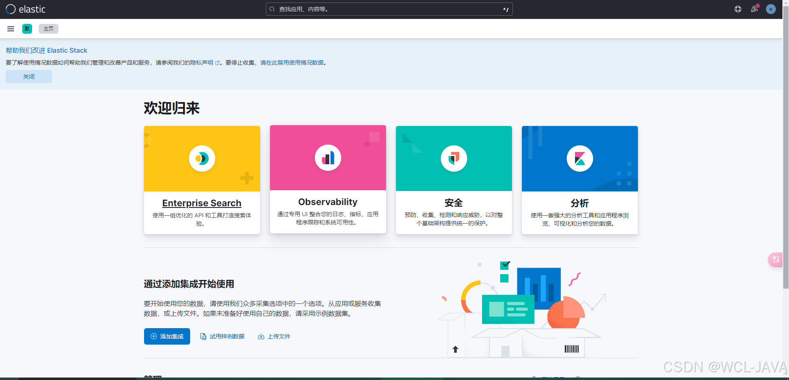This screenshot has height=380, width=789.
Task: Click 请在此禁用使用情况数据 link
Action: coord(292,63)
